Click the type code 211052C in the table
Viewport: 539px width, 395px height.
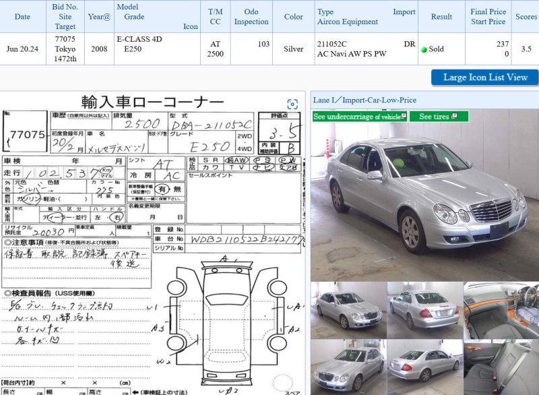tap(331, 44)
